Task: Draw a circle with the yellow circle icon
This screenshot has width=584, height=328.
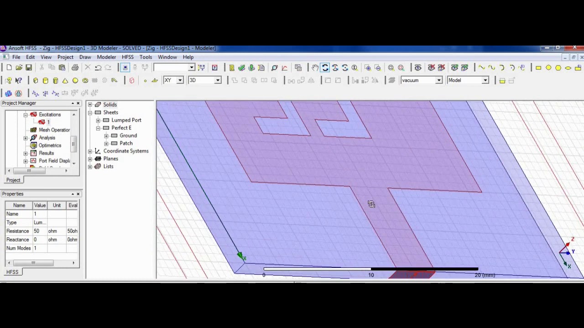Action: [x=548, y=67]
